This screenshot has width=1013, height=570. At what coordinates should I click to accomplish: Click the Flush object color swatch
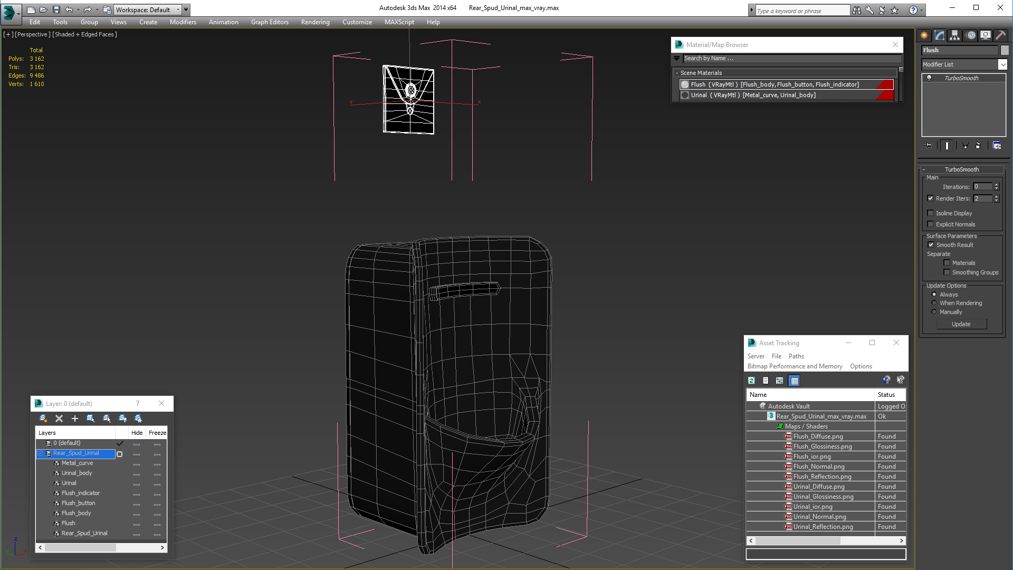coord(1005,50)
